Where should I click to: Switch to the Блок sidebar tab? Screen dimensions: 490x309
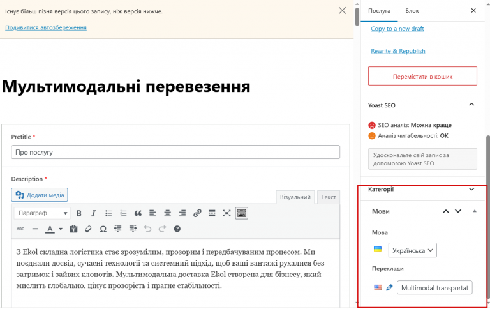(x=412, y=11)
